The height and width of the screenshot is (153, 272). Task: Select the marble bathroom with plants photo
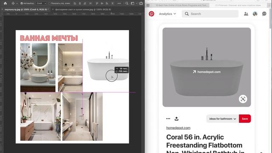pos(40,116)
